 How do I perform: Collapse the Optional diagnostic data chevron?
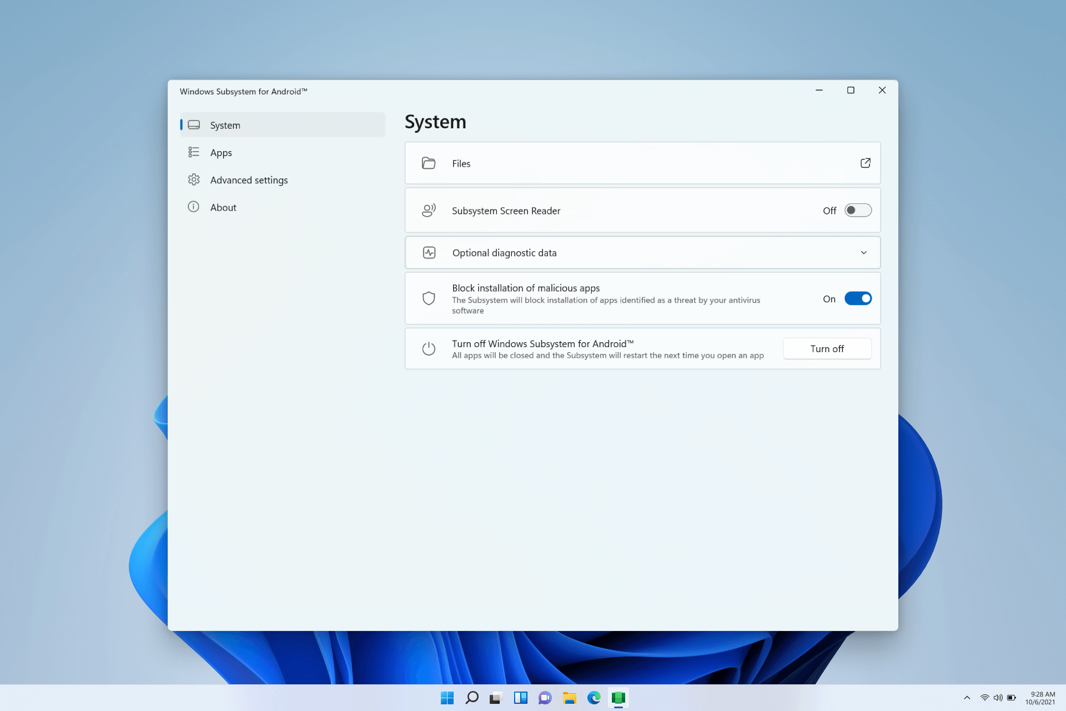tap(864, 252)
